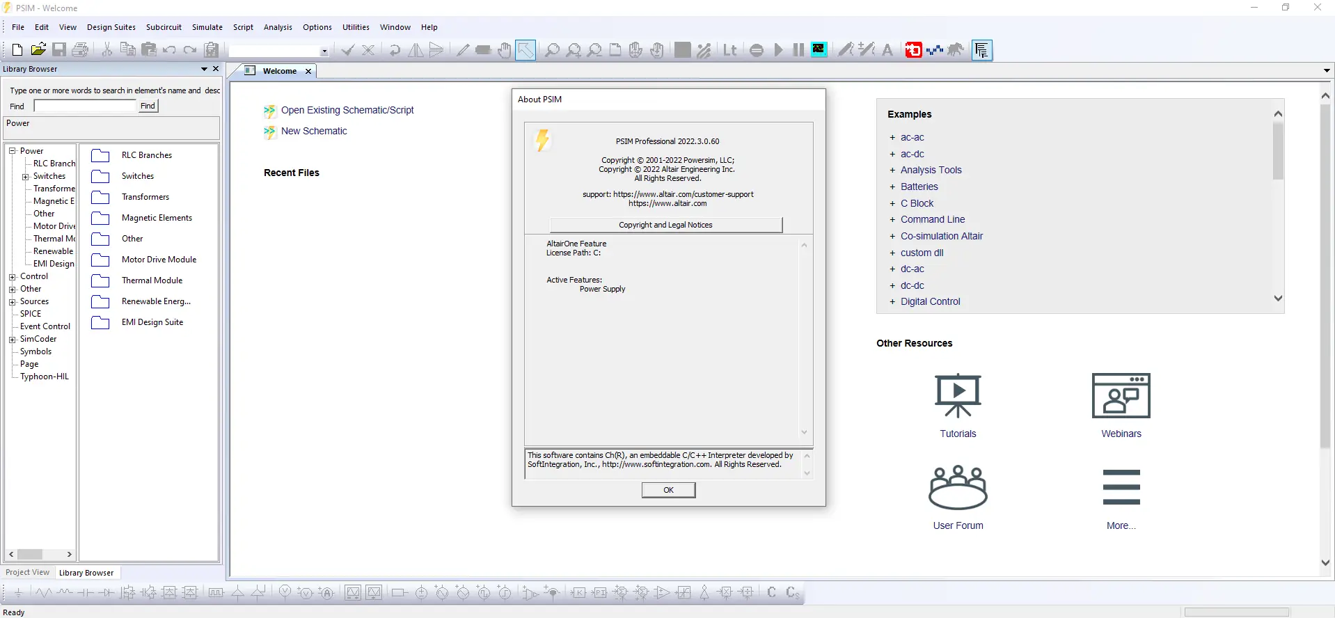Viewport: 1335px width, 618px height.
Task: Expand the Control tree node
Action: pos(13,277)
